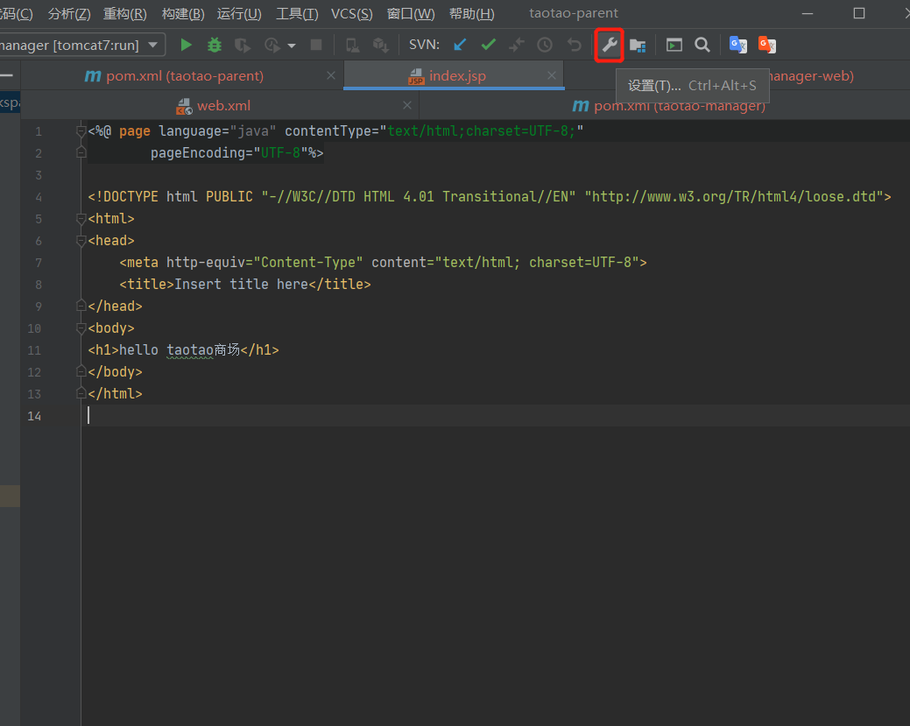Place cursor on empty line 14
The width and height of the screenshot is (910, 726).
click(493, 415)
